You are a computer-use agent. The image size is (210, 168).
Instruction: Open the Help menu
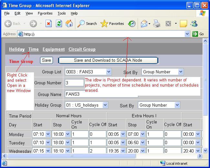click(x=74, y=13)
